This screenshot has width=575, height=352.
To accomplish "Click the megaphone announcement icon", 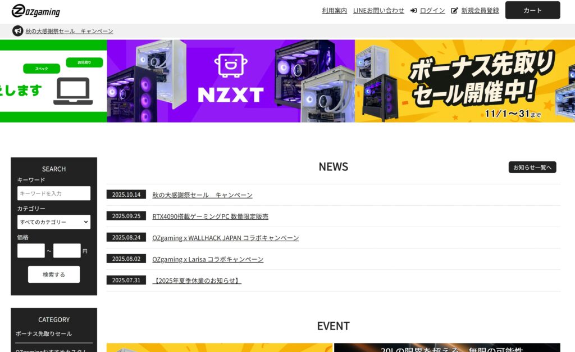I will [16, 31].
